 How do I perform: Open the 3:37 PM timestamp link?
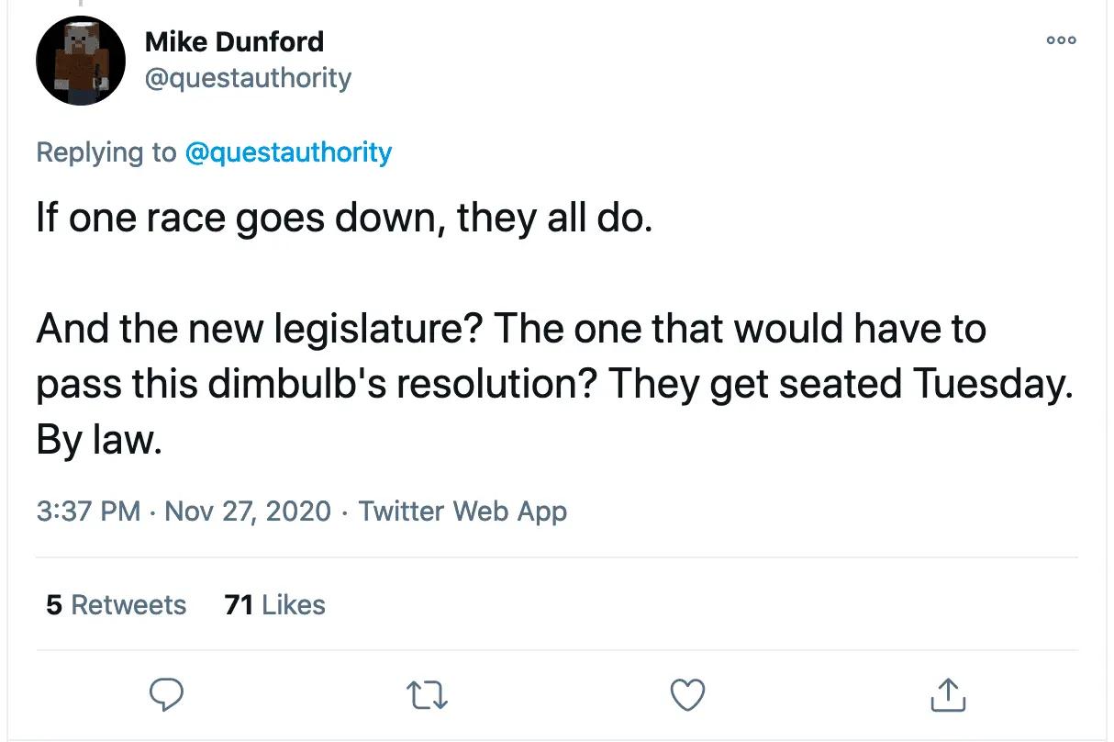[x=88, y=511]
